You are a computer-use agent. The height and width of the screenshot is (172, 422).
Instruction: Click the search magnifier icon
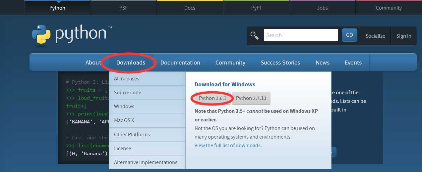pyautogui.click(x=255, y=35)
